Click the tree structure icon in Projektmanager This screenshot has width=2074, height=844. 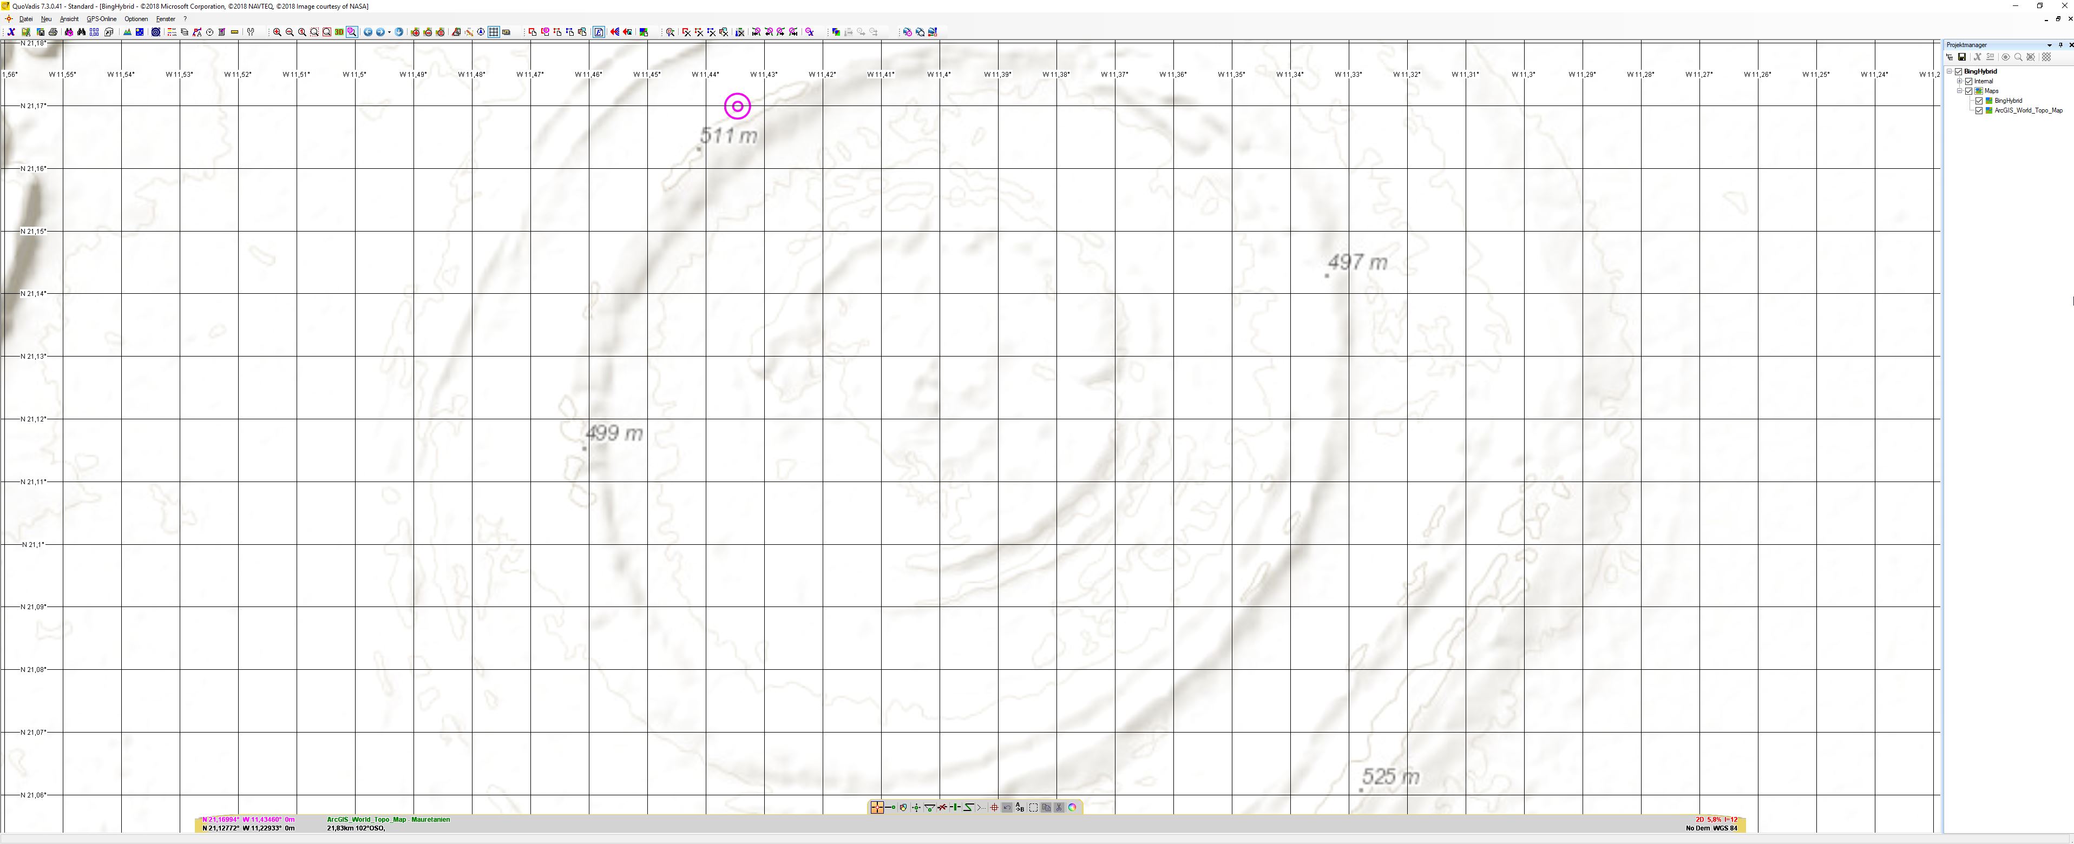(x=1950, y=57)
